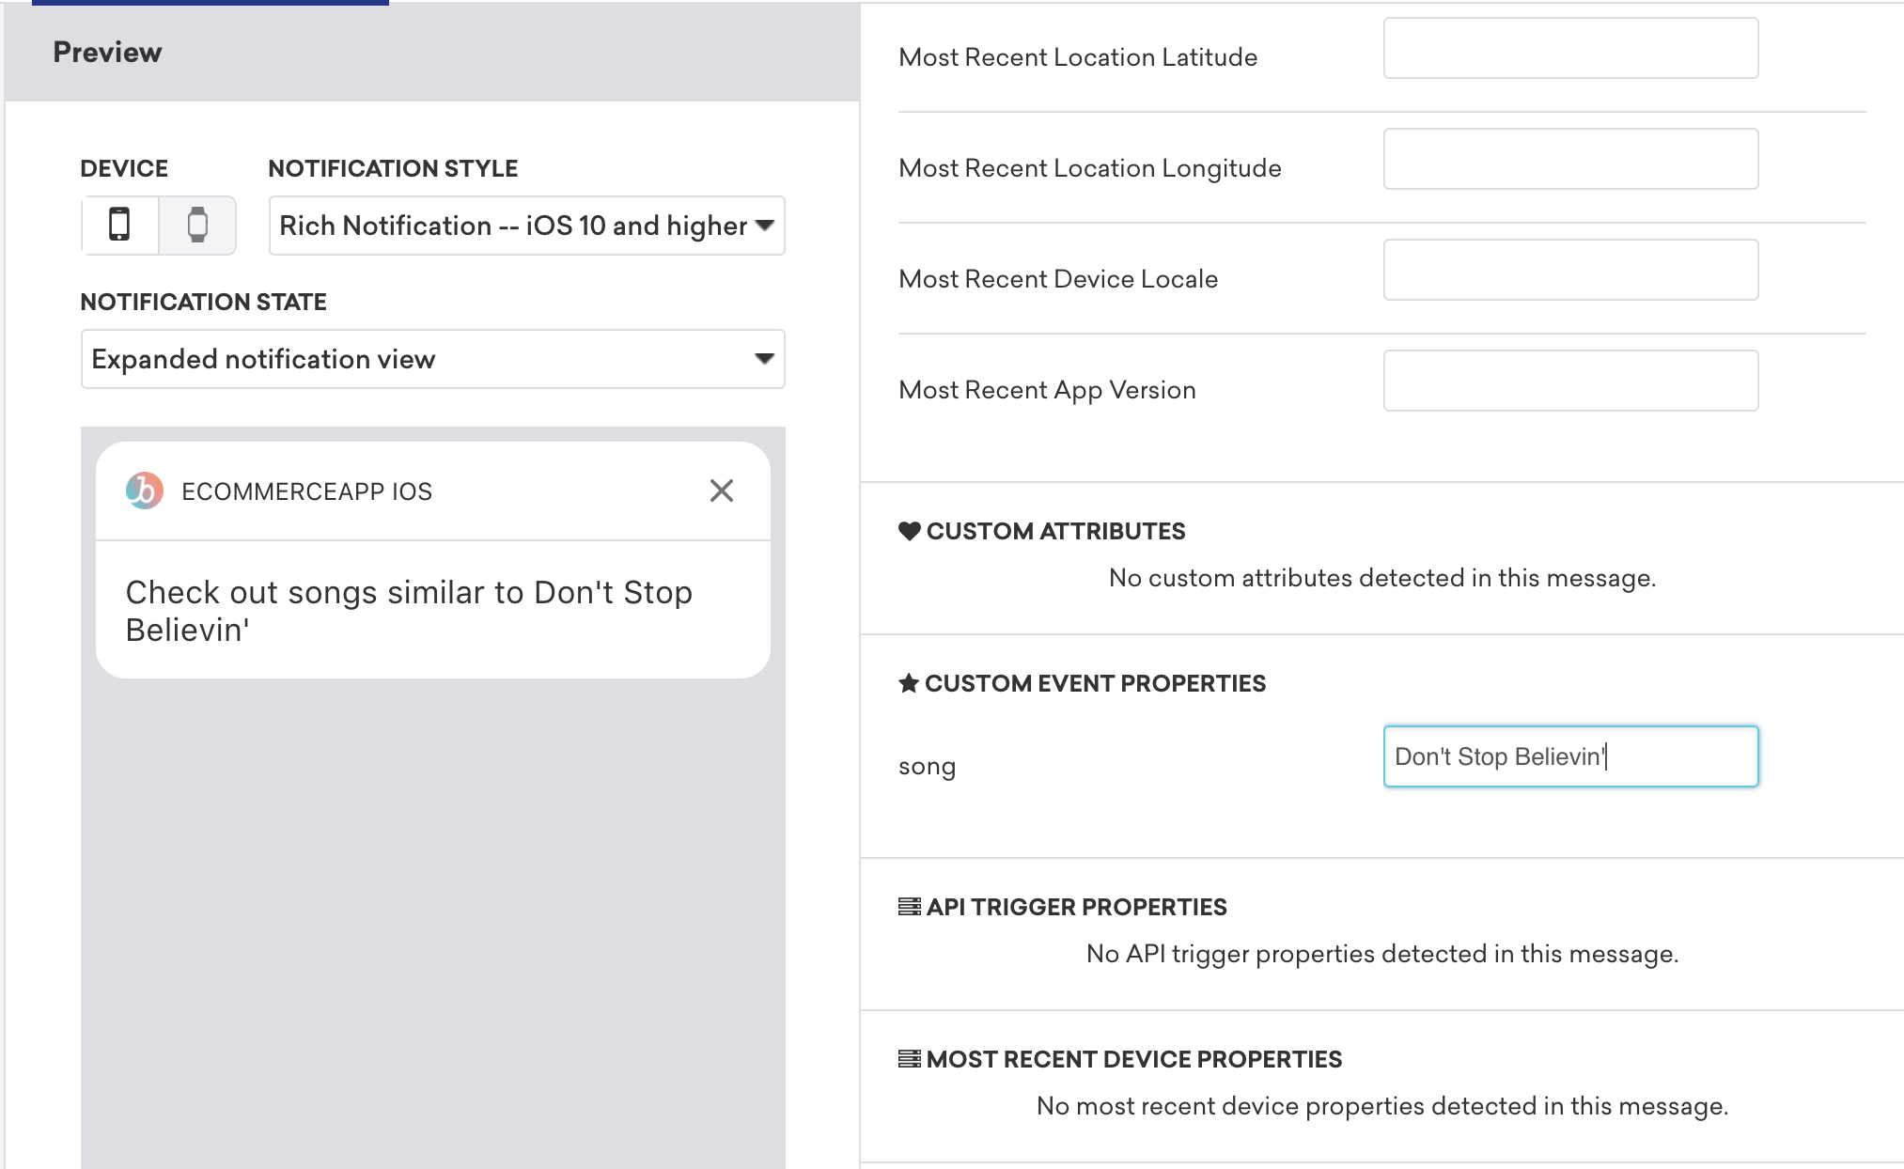Click the Braze app logo icon
1904x1169 pixels.
coord(143,491)
